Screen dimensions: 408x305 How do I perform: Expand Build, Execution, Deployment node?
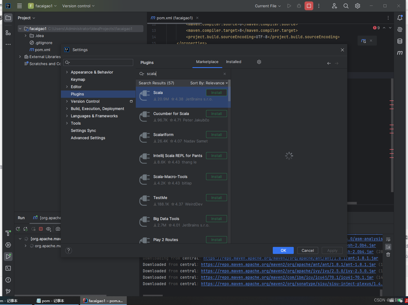click(67, 109)
